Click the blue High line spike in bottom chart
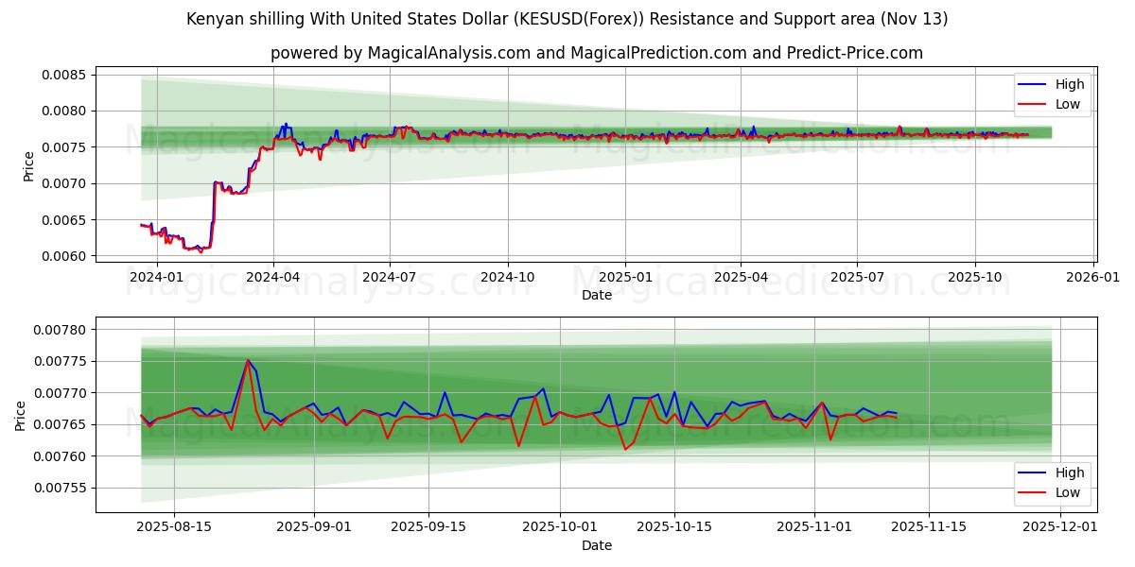Screen dimensions: 1135x567 click(248, 362)
